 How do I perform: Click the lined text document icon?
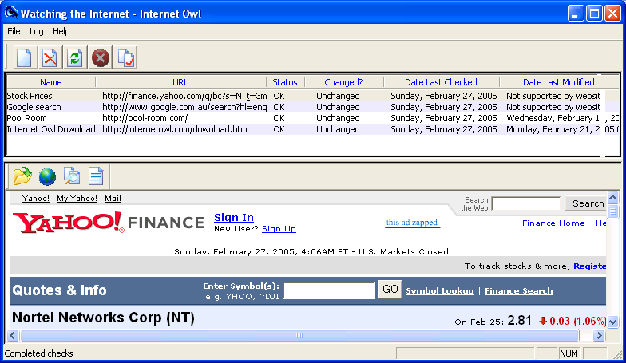96,176
